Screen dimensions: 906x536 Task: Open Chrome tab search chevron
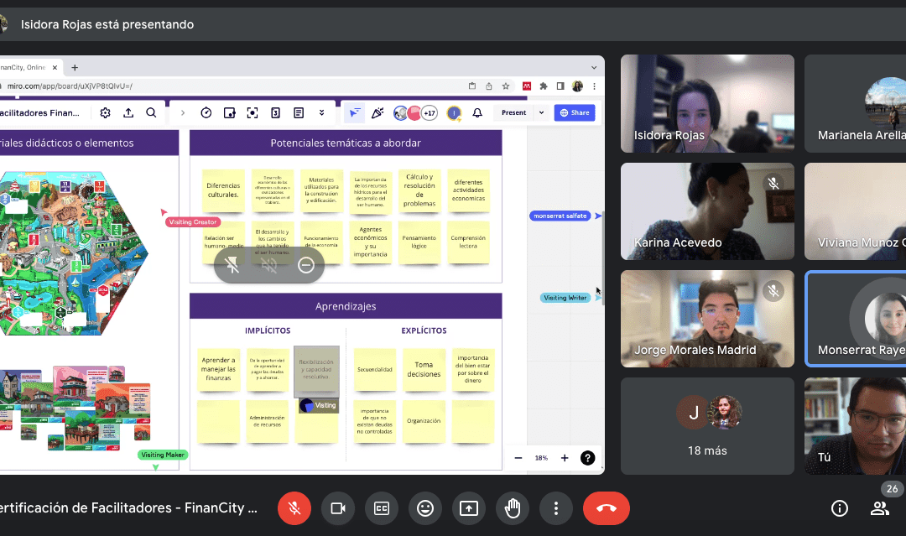(x=594, y=68)
